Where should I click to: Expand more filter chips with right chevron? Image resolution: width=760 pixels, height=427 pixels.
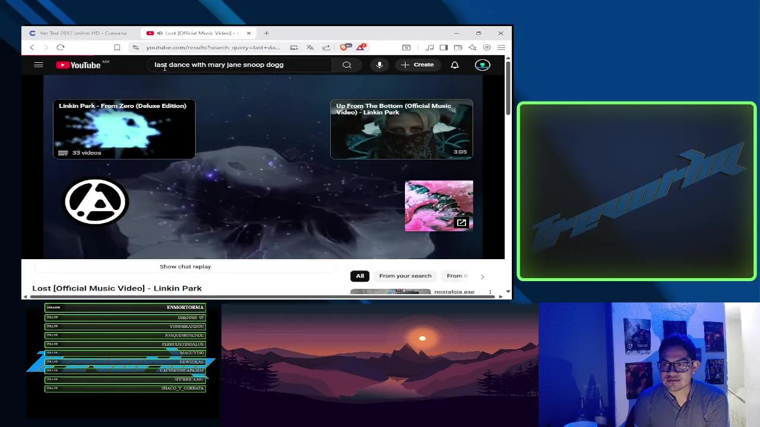click(482, 276)
